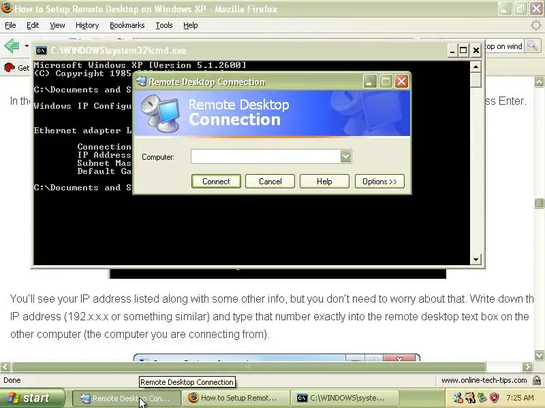Image resolution: width=545 pixels, height=408 pixels.
Task: Click the "Microsoft Windows XP [Version 5.1.2600]" line
Action: click(140, 65)
